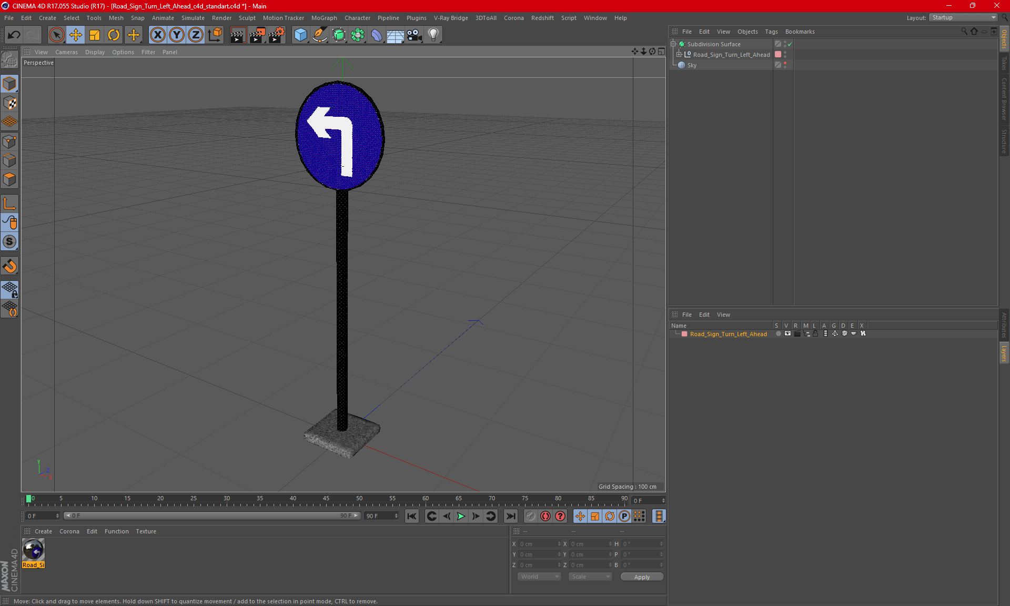
Task: Add a Floor environment object
Action: [x=395, y=35]
